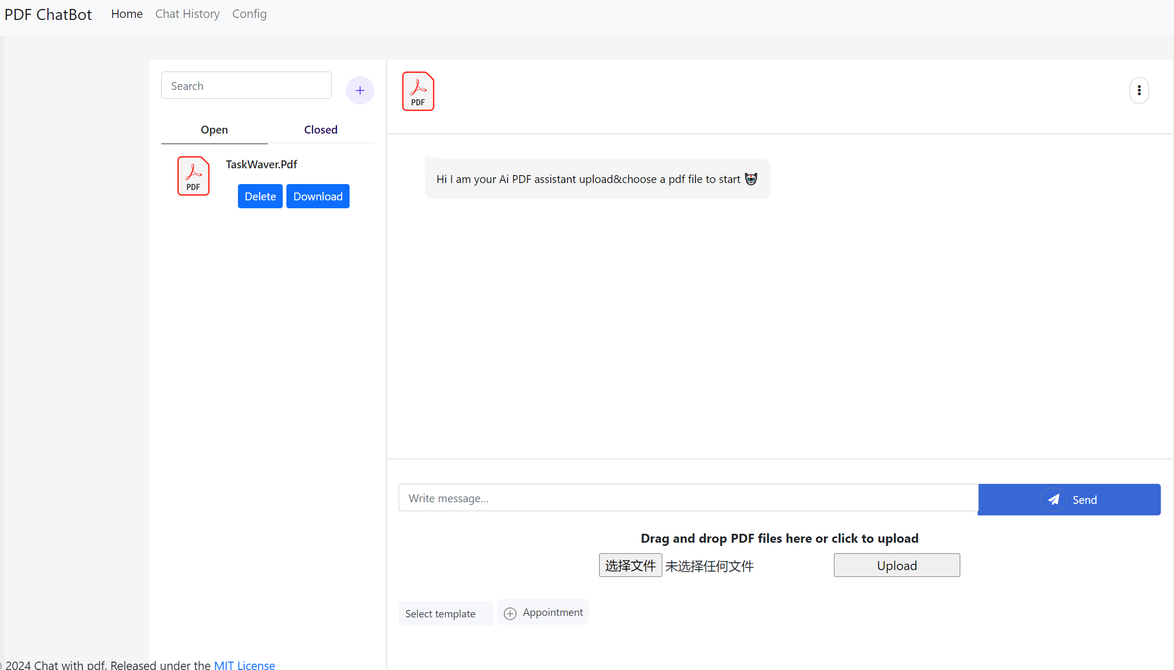1174x670 pixels.
Task: Open Chat History in navigation
Action: (187, 14)
